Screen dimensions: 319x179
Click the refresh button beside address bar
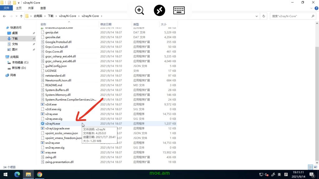[x=264, y=16]
